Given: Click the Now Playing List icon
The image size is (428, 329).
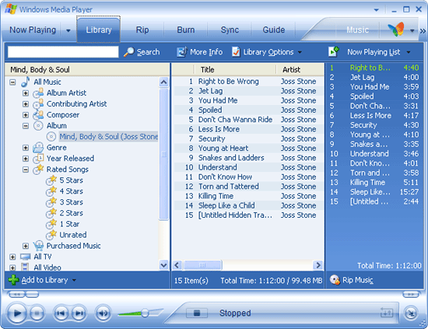Looking at the screenshot, I should (x=333, y=52).
